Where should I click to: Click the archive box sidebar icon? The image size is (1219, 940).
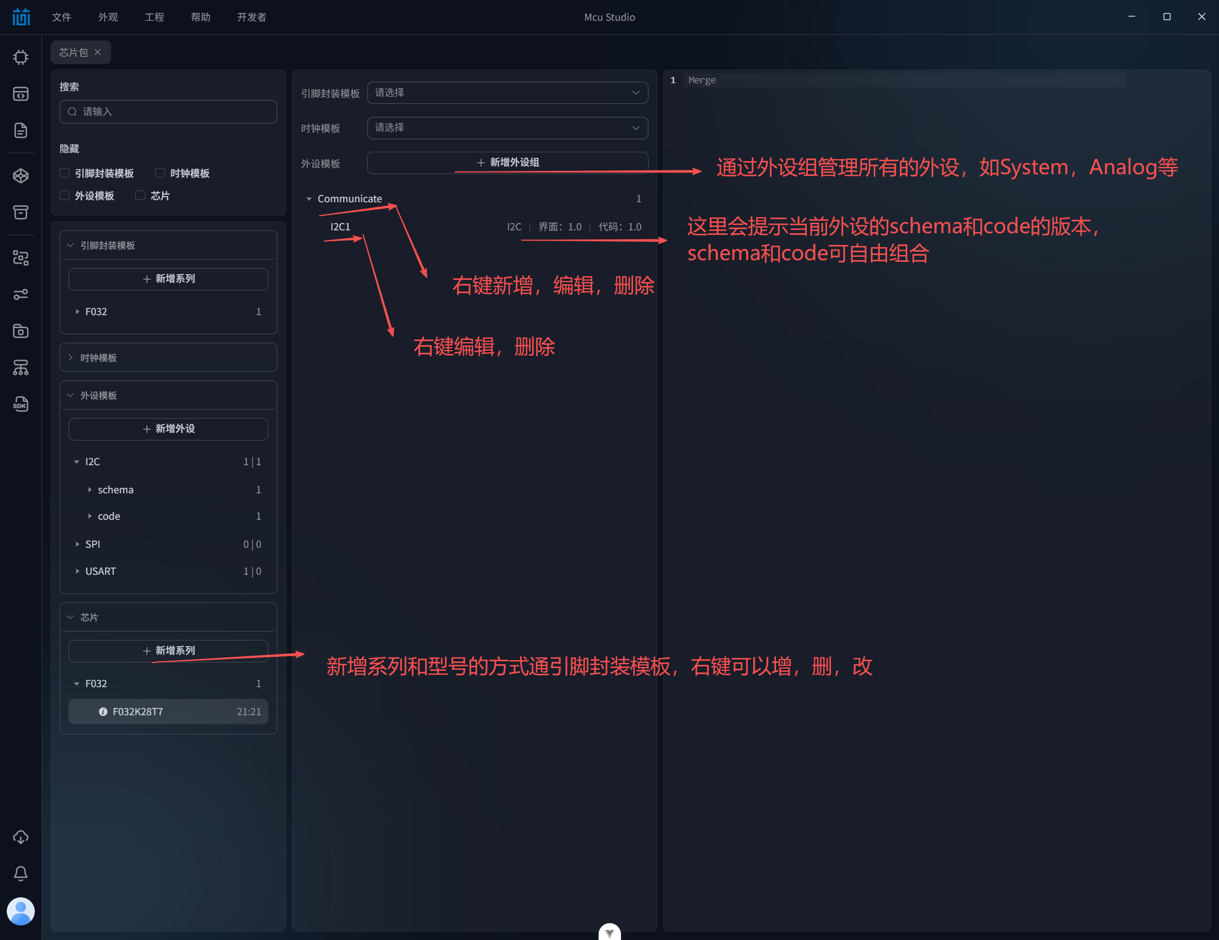[x=21, y=212]
